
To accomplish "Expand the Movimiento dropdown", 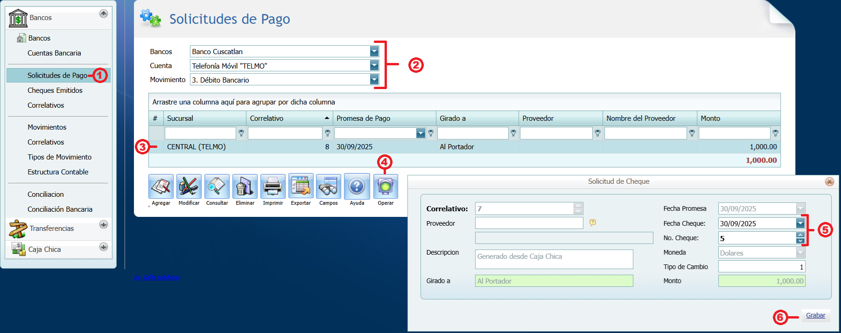I will [x=374, y=80].
